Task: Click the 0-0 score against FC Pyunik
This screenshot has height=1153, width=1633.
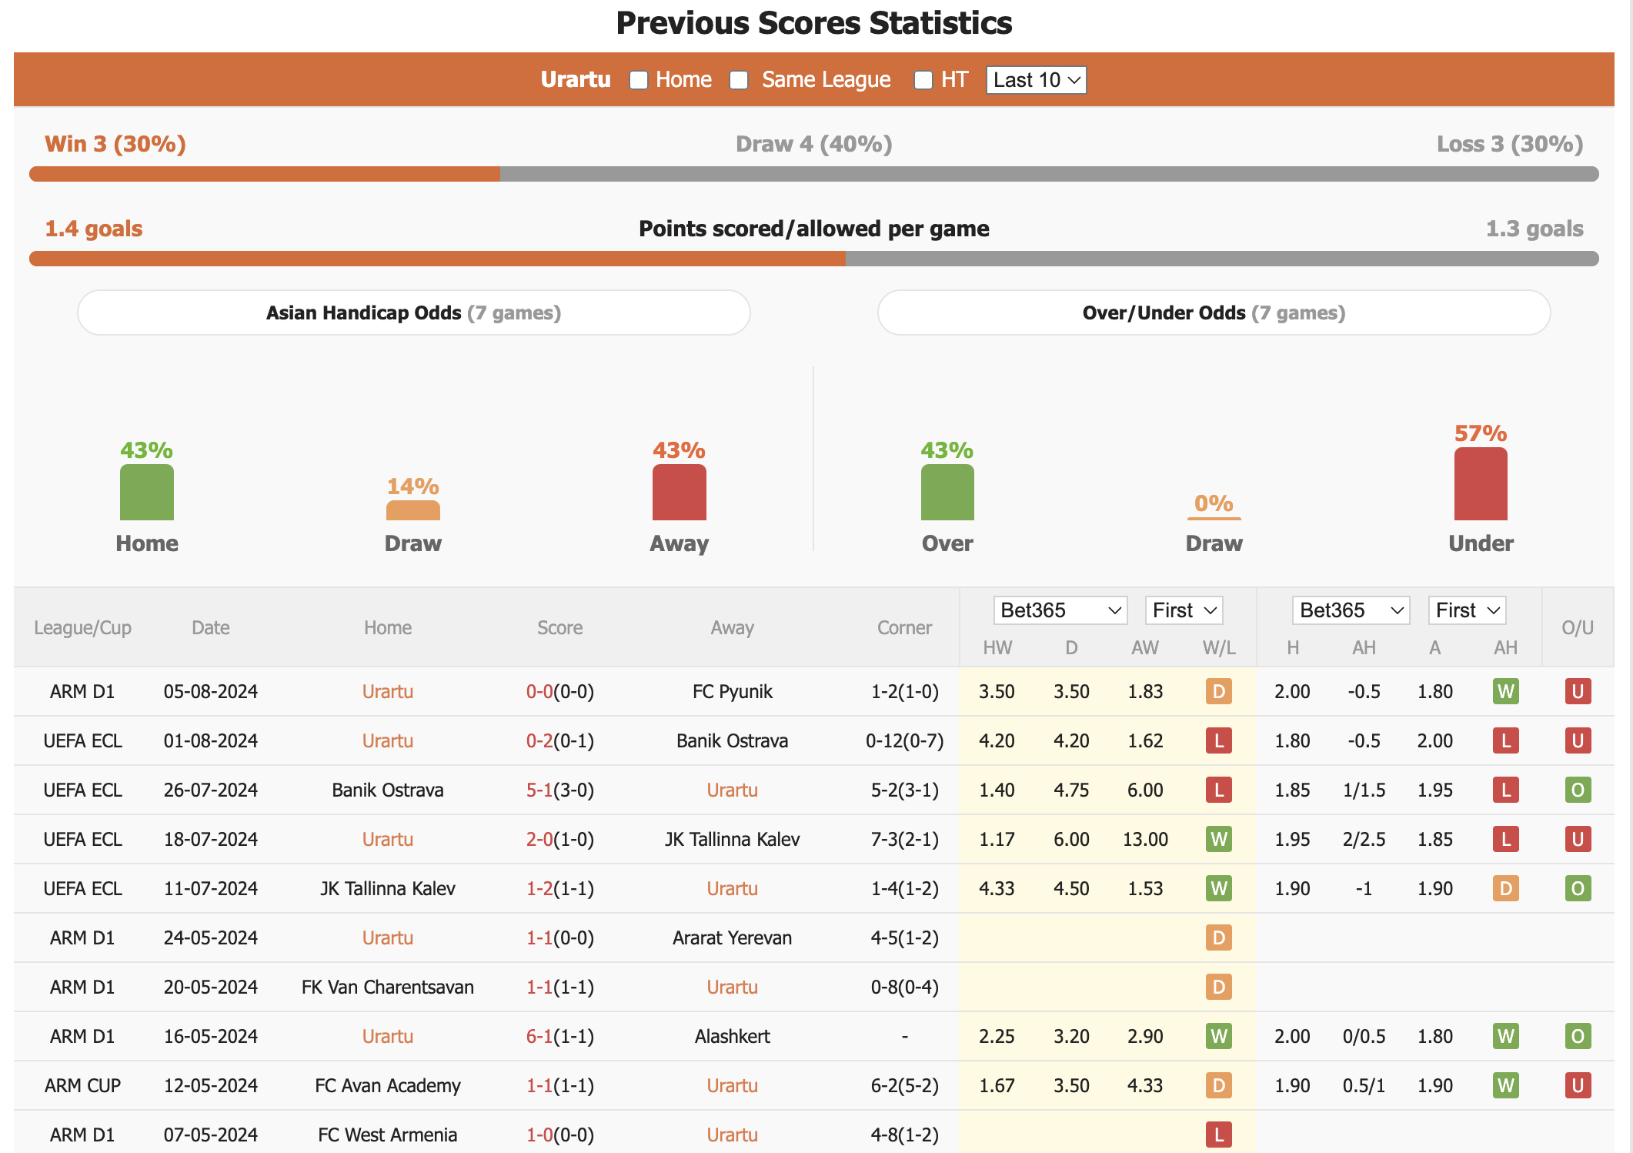Action: (x=539, y=691)
